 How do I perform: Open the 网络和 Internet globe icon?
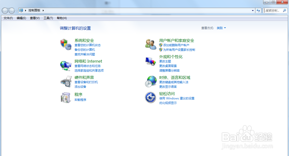tap(66, 66)
